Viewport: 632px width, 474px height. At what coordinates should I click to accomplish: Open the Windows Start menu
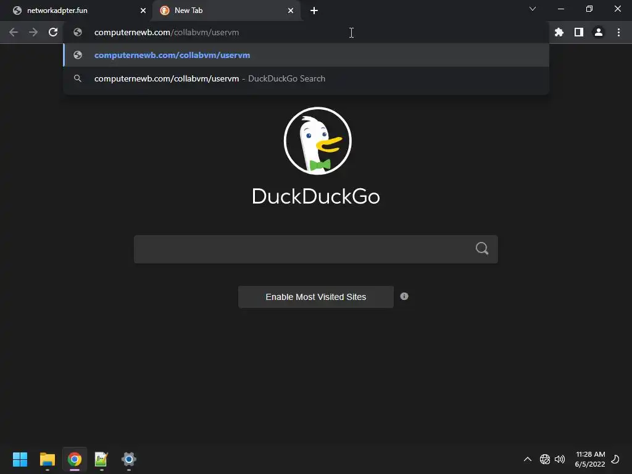point(20,459)
